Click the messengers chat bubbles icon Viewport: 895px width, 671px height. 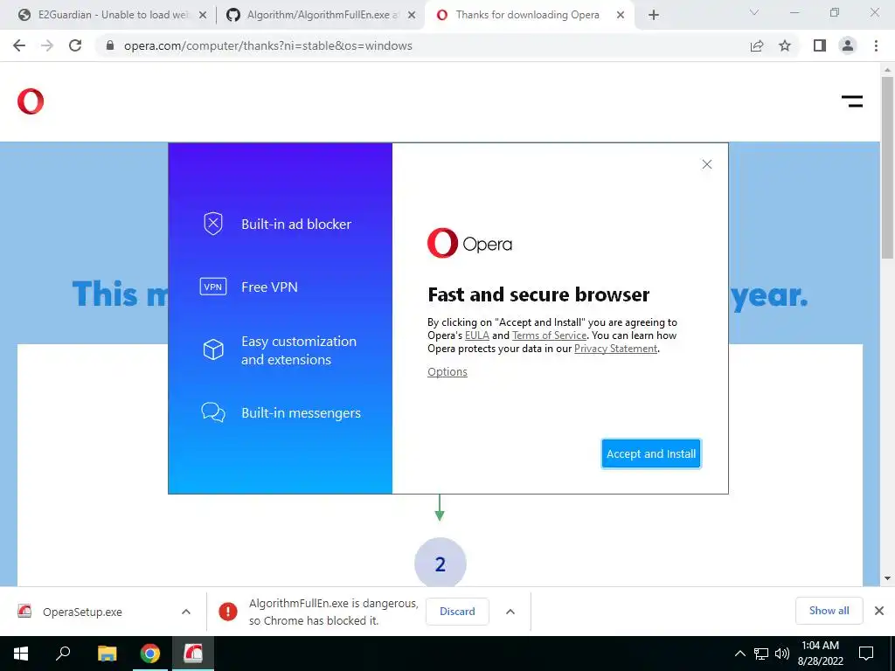click(213, 412)
